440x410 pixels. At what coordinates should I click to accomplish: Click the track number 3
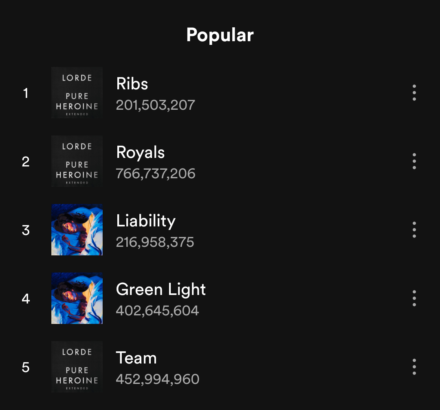[26, 230]
